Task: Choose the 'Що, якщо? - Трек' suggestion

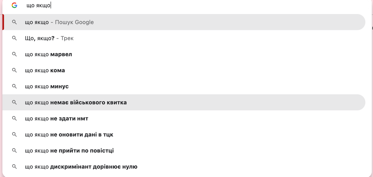Action: (x=49, y=38)
